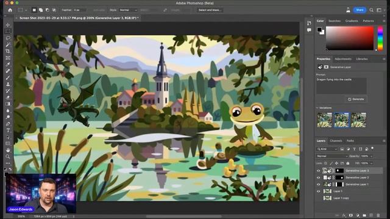This screenshot has height=219, width=390.
Task: Click the Subtract from selection icon
Action: point(48,10)
